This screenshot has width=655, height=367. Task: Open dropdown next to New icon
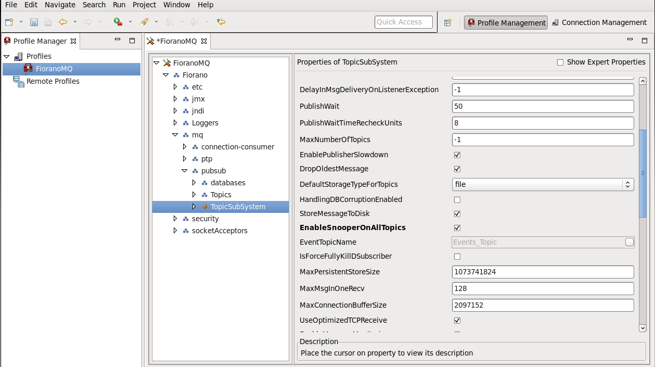tap(21, 22)
